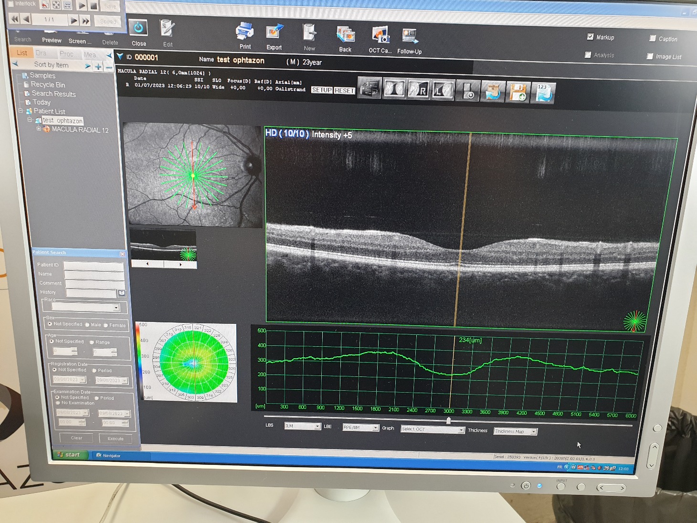Toggle the Interlock checkbox
The image size is (697, 523).
11,4
